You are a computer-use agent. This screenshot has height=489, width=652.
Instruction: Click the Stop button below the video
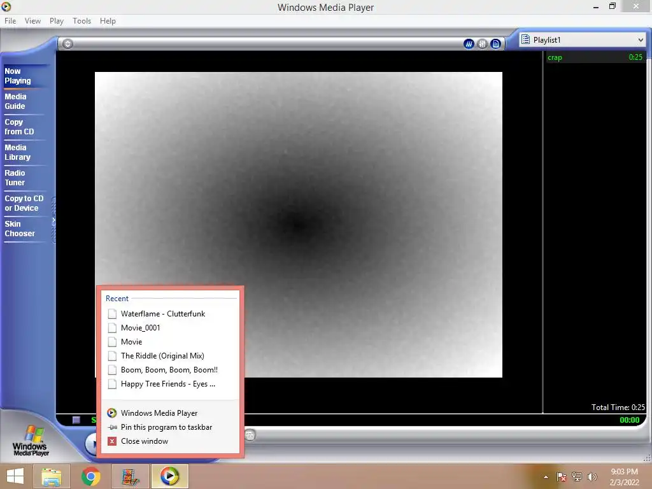pyautogui.click(x=76, y=420)
